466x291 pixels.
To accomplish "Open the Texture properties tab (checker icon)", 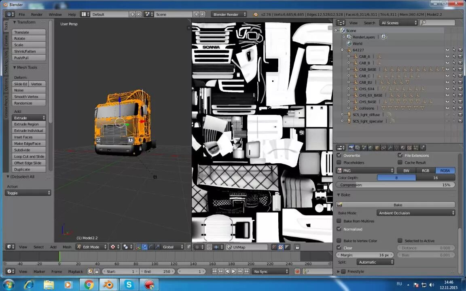I will coord(409,148).
